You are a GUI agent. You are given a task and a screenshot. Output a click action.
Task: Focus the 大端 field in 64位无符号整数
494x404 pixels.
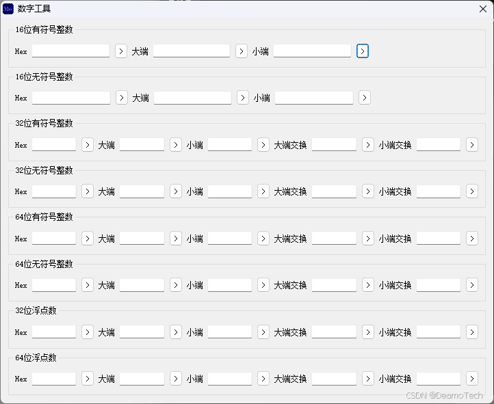point(142,285)
